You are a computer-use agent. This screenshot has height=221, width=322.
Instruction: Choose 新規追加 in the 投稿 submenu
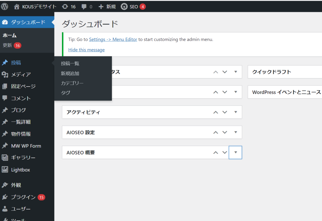(70, 74)
